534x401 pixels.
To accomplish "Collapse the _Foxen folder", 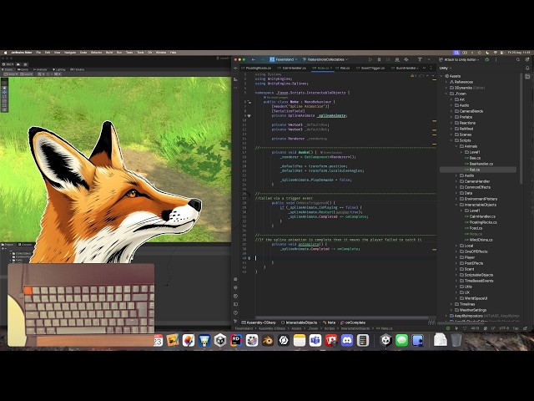I will pyautogui.click(x=446, y=94).
